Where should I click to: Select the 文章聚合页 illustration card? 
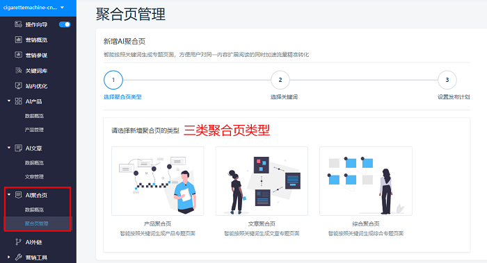pos(262,181)
